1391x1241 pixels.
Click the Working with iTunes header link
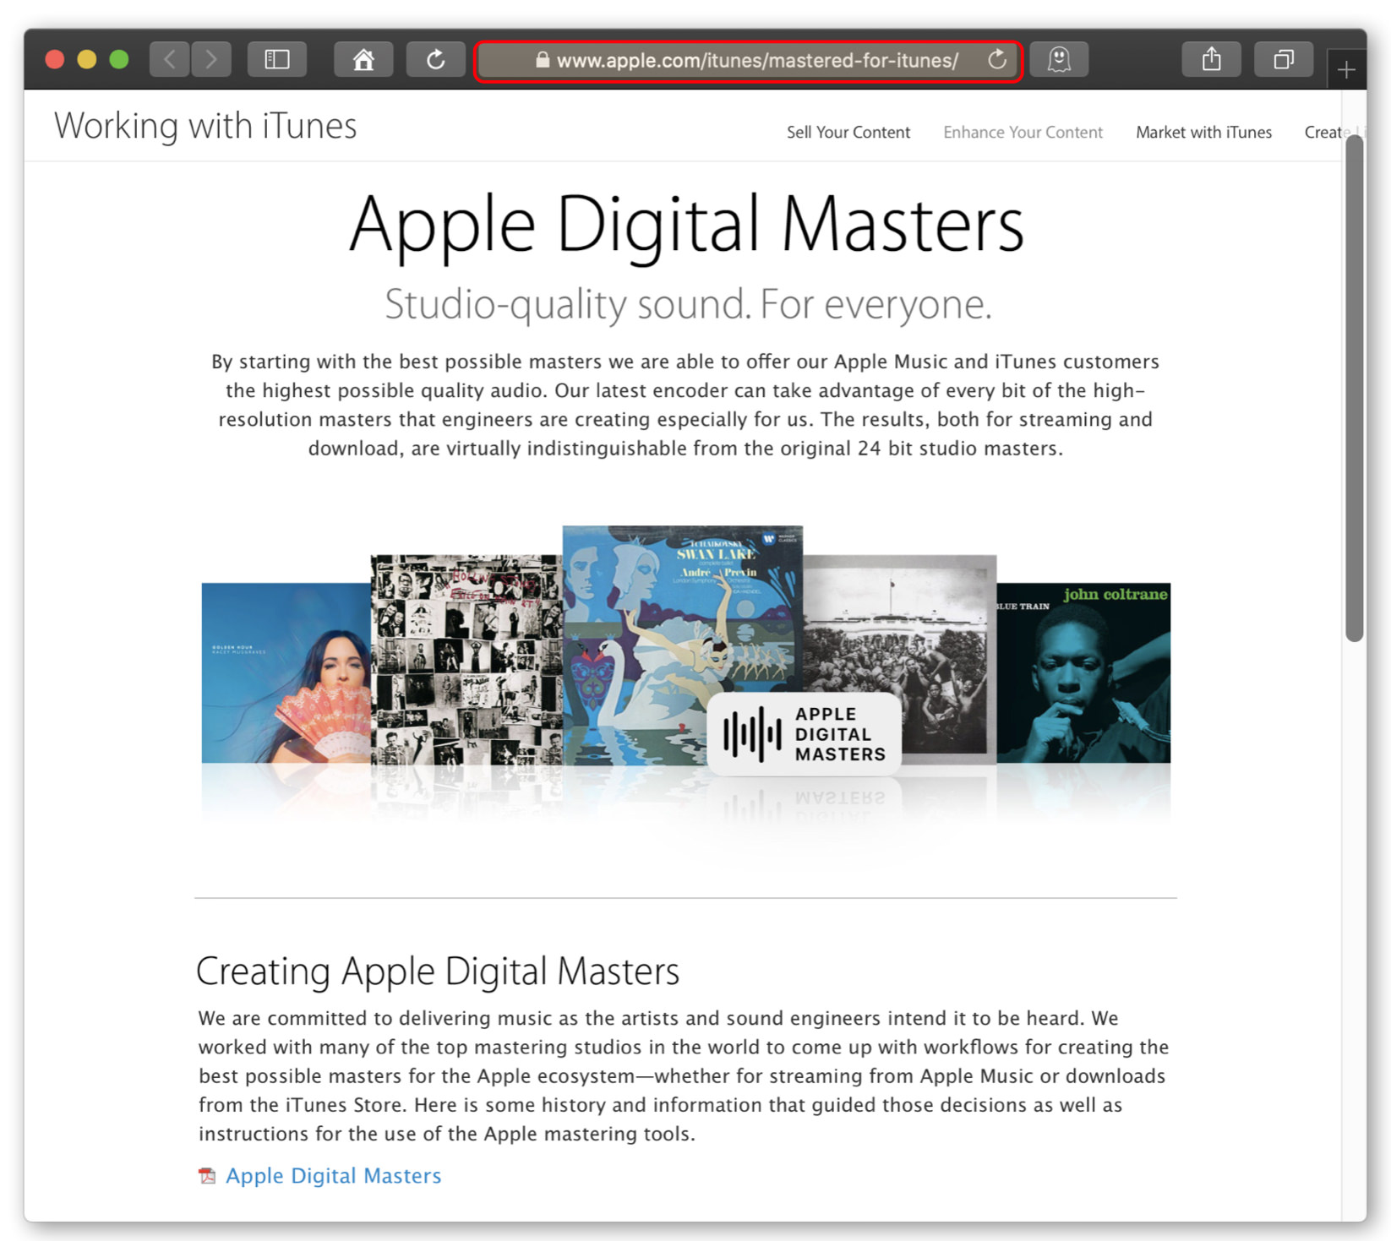pyautogui.click(x=205, y=126)
